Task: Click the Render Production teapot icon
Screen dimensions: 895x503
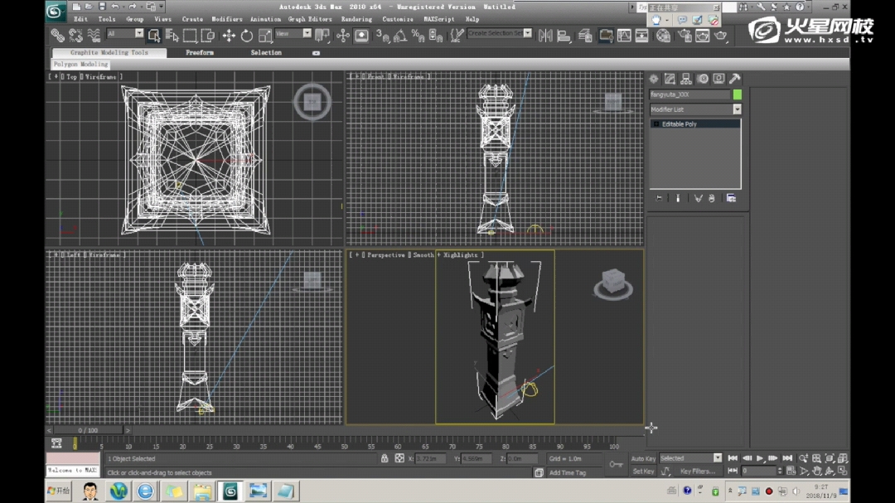Action: point(721,36)
